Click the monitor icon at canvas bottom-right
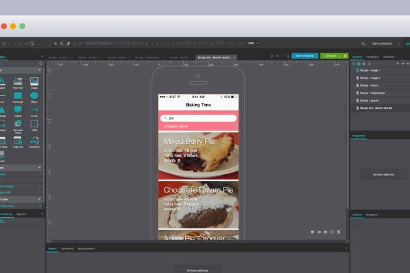The width and height of the screenshot is (410, 273). 332,232
